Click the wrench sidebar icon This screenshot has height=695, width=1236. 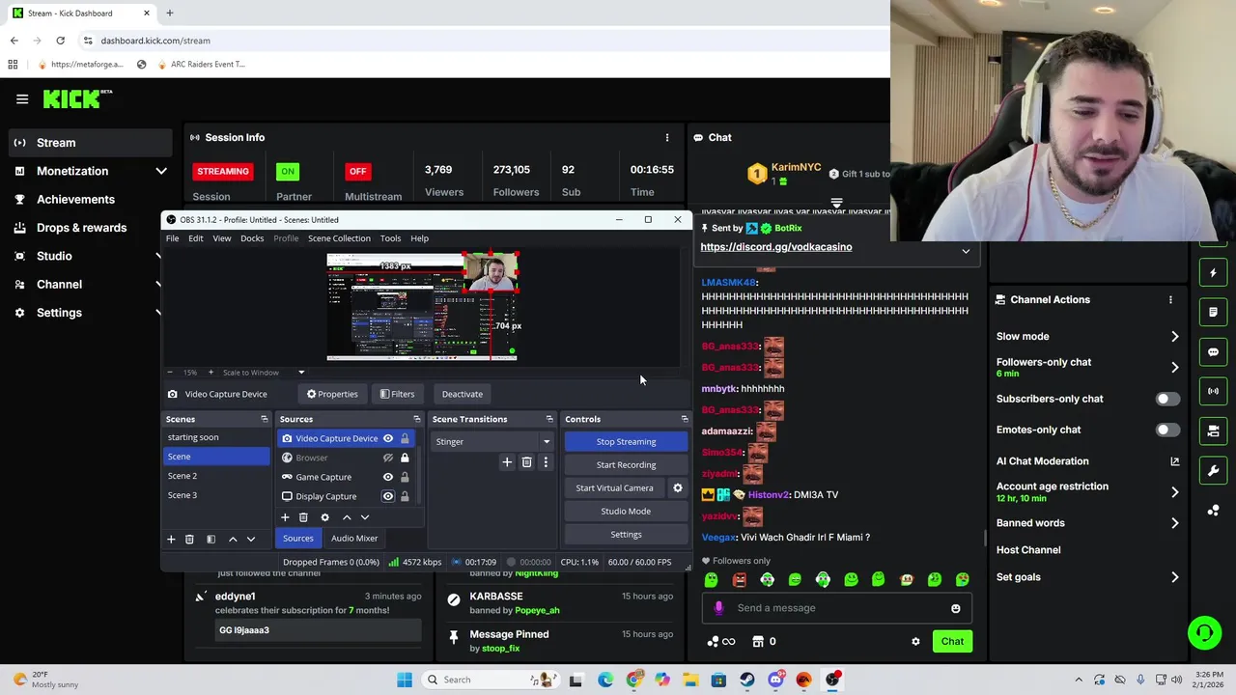point(1213,470)
